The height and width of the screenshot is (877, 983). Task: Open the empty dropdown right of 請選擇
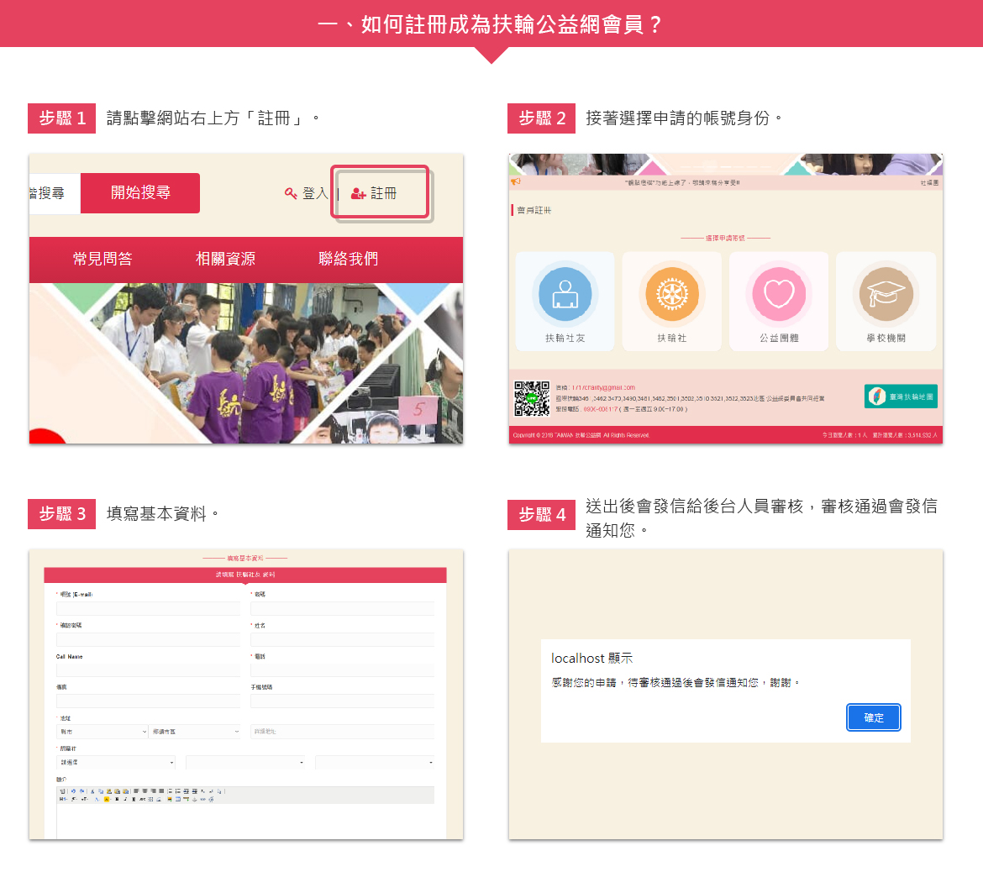(x=245, y=762)
